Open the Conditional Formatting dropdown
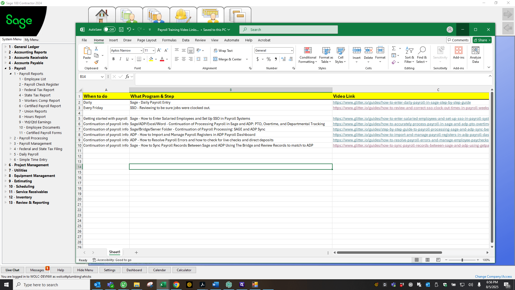The width and height of the screenshot is (515, 290). (x=308, y=55)
